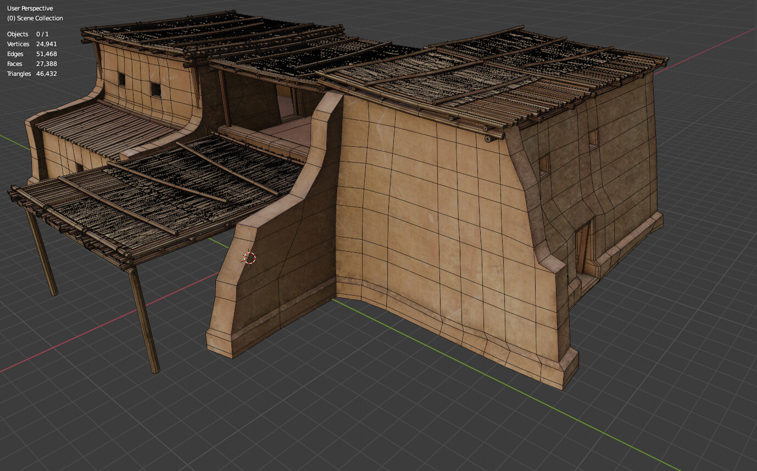
Task: Click the Objects 0/1 statistics line
Action: pyautogui.click(x=25, y=34)
